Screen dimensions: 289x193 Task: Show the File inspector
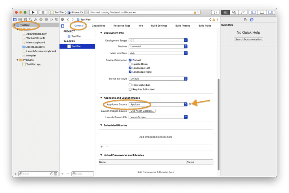pos(245,20)
